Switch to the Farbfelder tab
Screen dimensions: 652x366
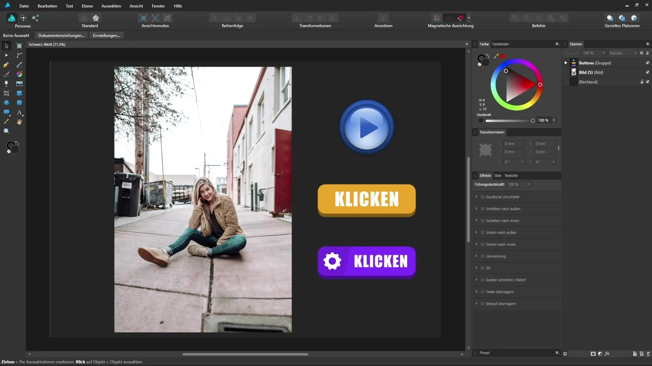pyautogui.click(x=501, y=44)
